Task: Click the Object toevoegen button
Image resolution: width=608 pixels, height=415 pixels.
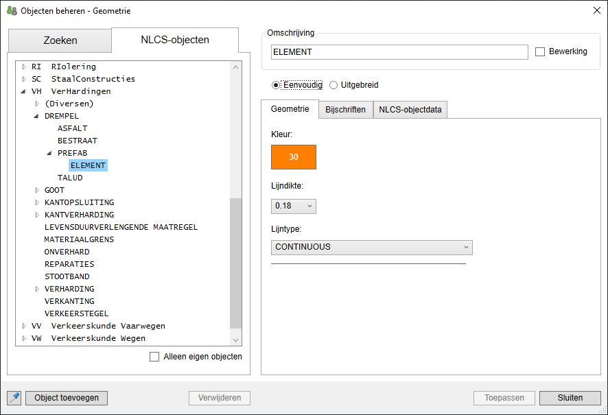Action: pyautogui.click(x=67, y=398)
